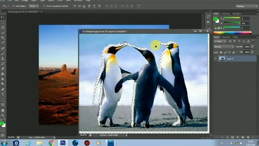The width and height of the screenshot is (259, 146).
Task: Click the filter for pixel layers icon
Action: pyautogui.click(x=230, y=41)
